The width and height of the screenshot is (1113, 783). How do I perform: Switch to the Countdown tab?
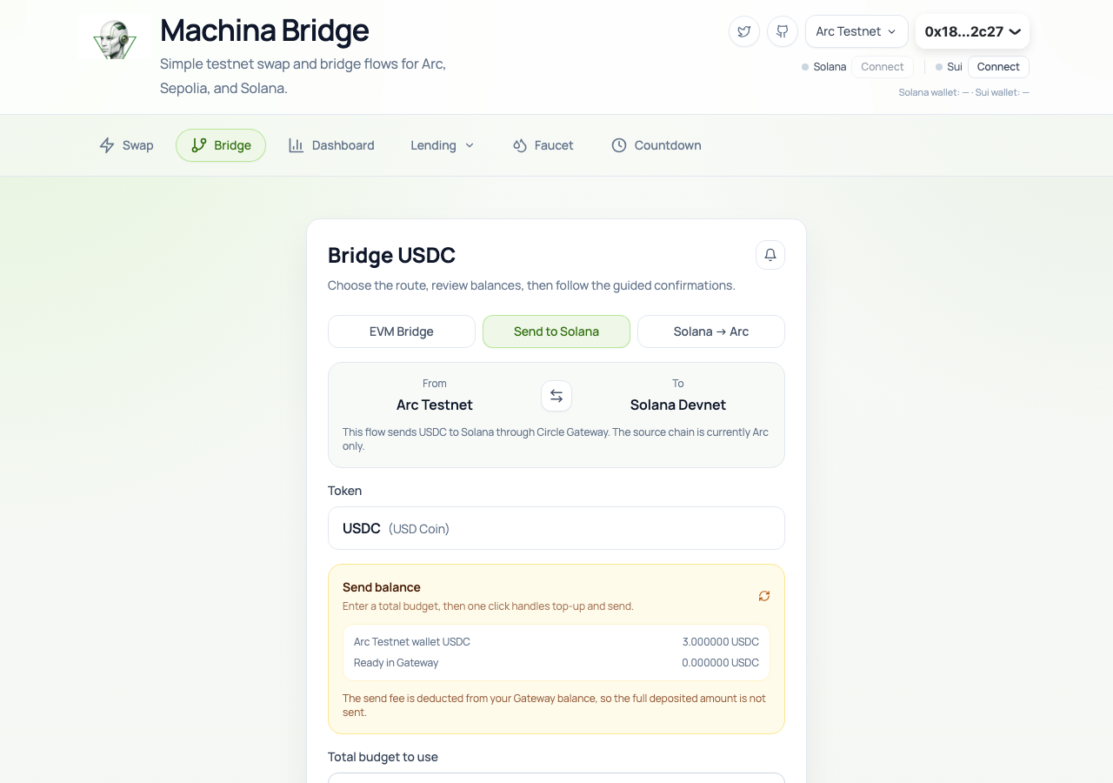(656, 145)
